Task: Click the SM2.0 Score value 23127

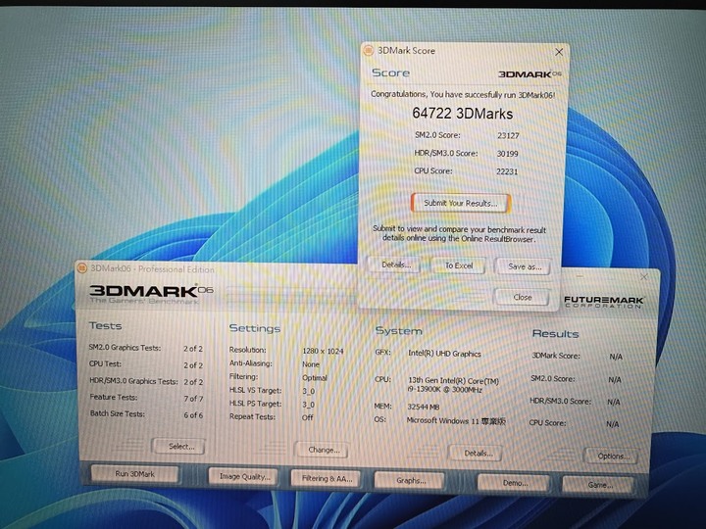Action: pyautogui.click(x=508, y=135)
